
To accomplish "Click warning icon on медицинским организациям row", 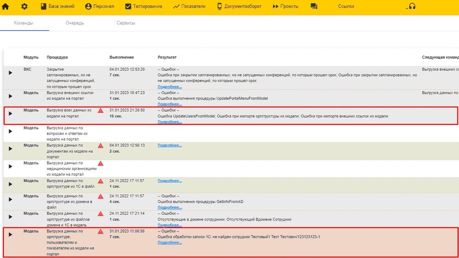I will point(100,163).
